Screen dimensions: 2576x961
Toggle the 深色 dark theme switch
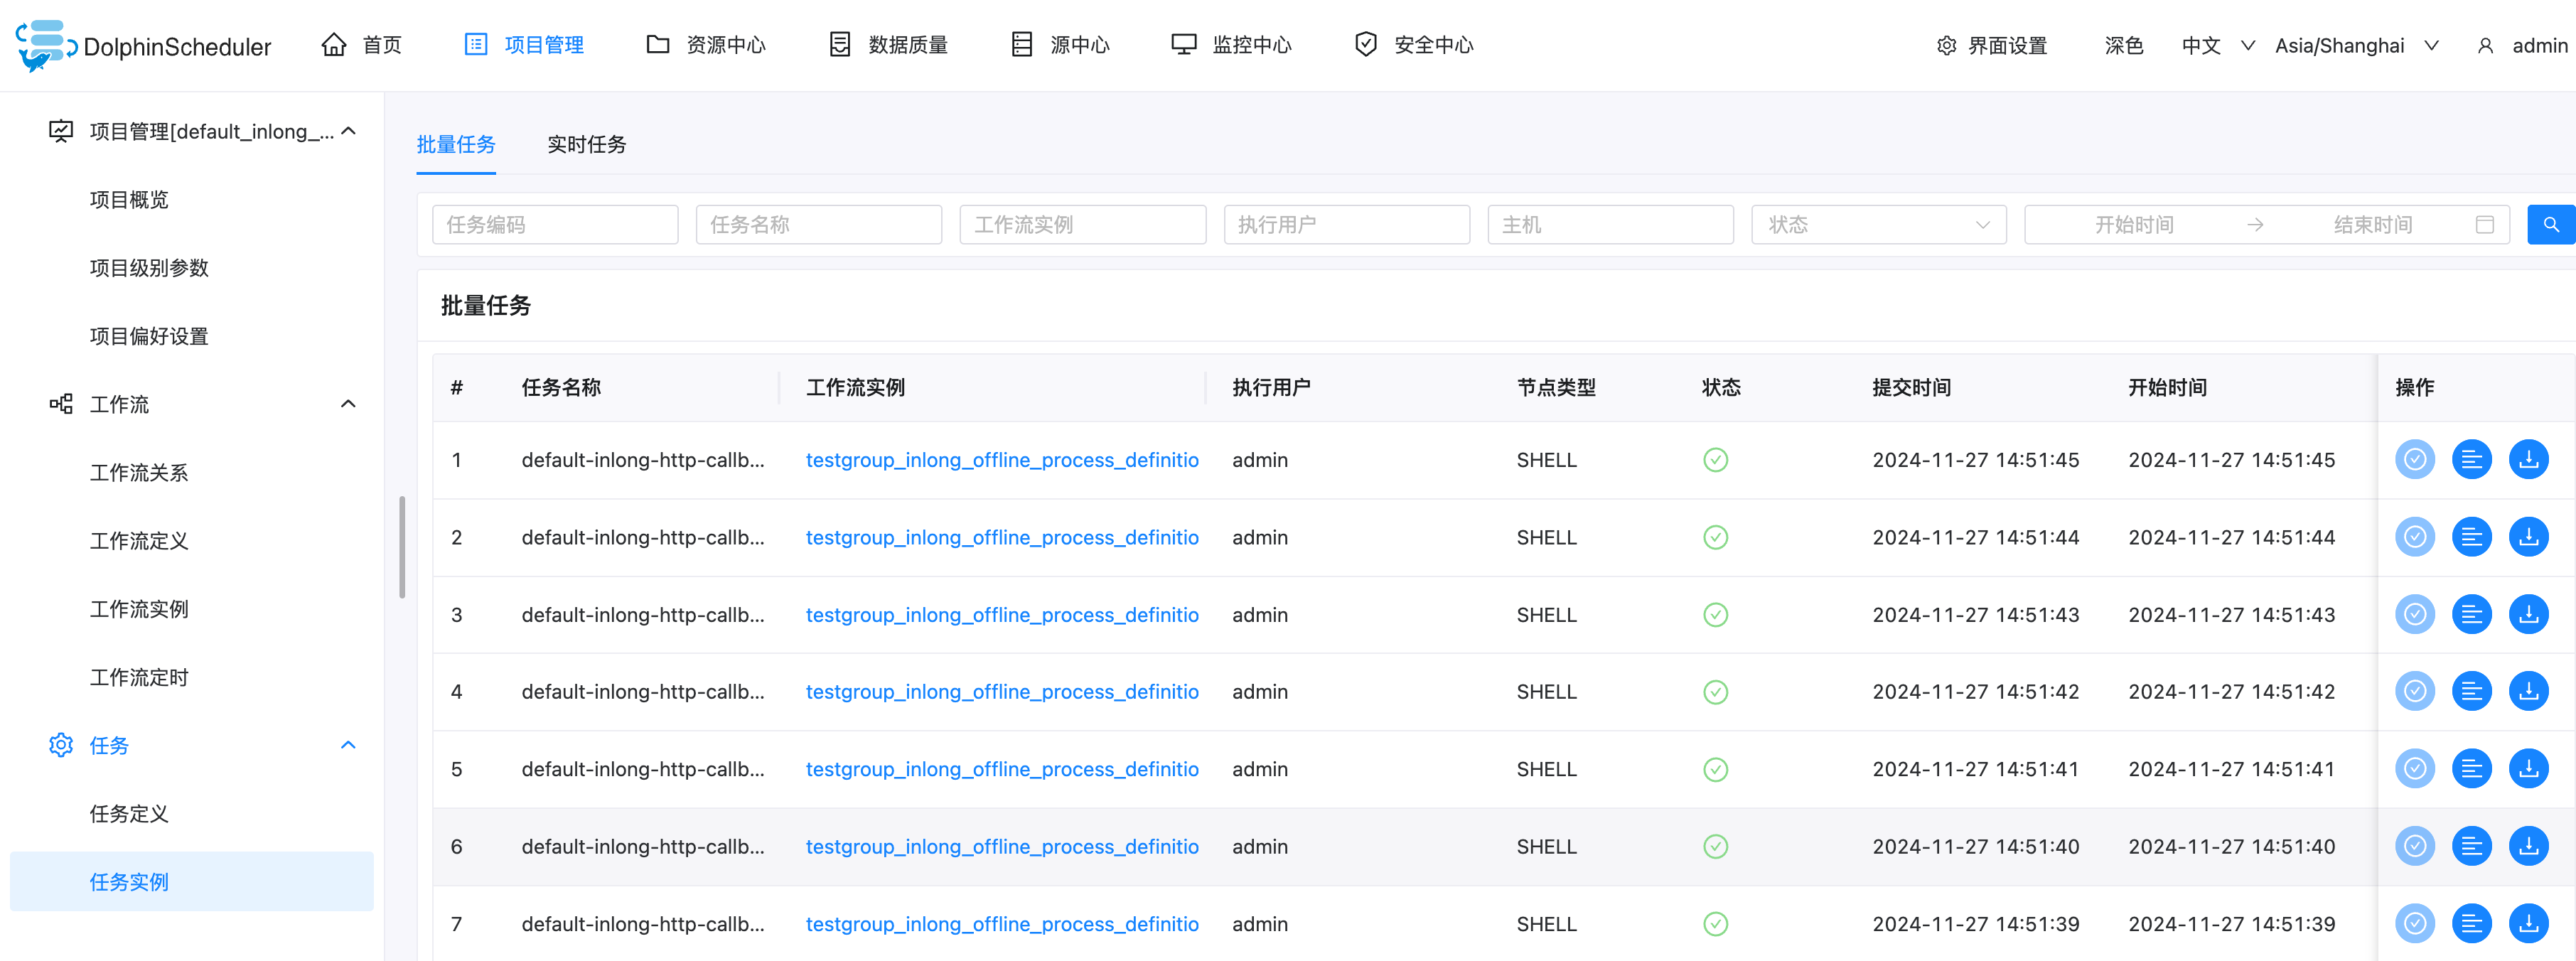(2123, 46)
